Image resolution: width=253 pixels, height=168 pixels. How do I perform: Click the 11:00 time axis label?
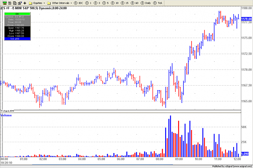point(218,159)
